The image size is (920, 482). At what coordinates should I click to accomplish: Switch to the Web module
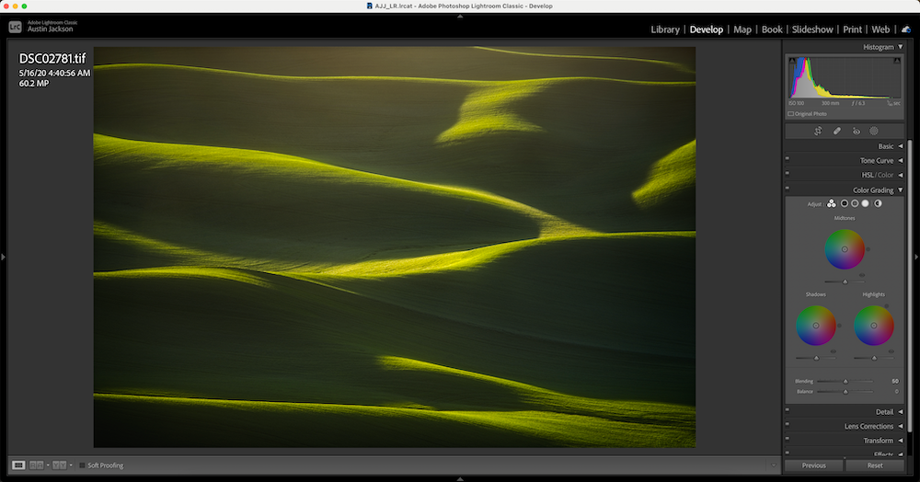[x=880, y=29]
